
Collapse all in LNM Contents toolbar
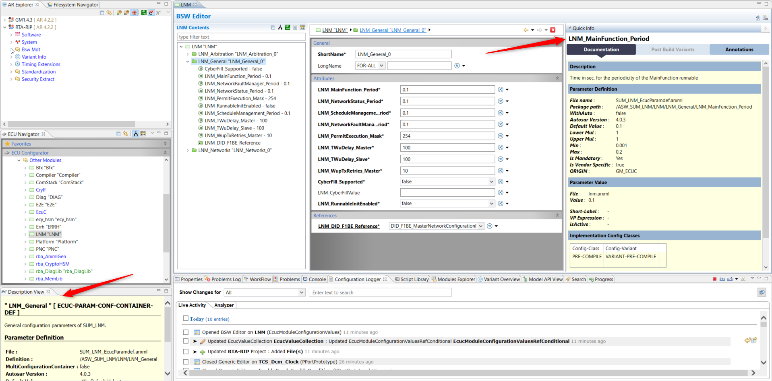coord(273,27)
